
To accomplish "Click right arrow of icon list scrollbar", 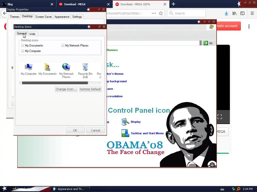I will coord(99,83).
